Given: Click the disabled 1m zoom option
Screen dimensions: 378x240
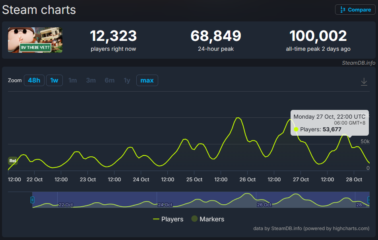Looking at the screenshot, I should (73, 81).
